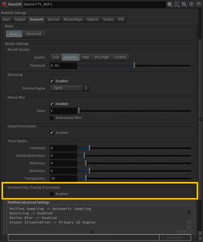203x242 pixels.
Task: Toggle the Deformation Blur checkbox
Action: pos(52,118)
